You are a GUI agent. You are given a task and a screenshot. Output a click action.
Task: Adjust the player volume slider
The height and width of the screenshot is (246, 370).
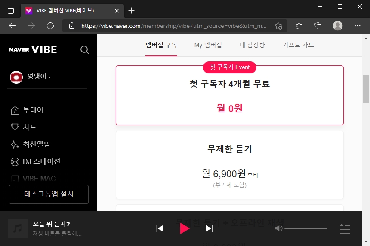click(306, 228)
